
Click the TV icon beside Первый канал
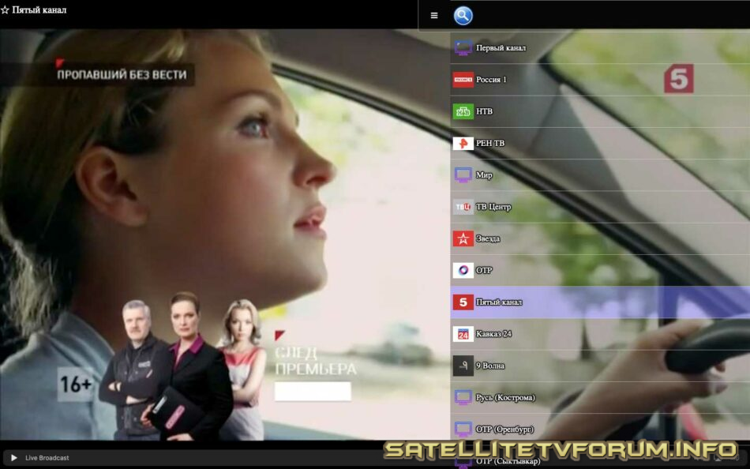pyautogui.click(x=463, y=48)
